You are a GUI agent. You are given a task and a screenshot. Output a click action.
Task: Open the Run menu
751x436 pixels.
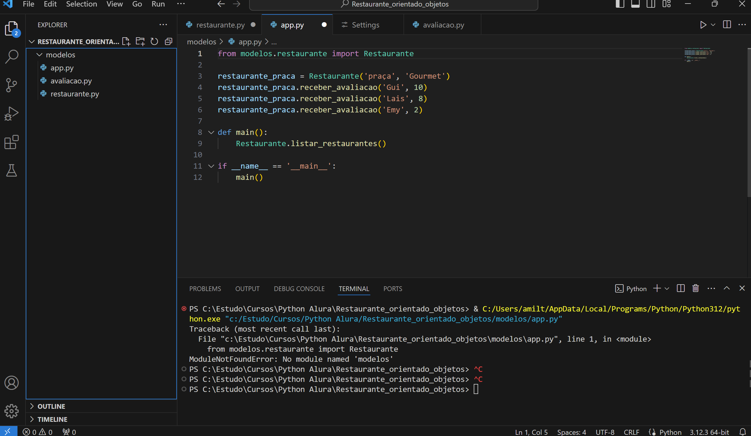[x=158, y=4]
